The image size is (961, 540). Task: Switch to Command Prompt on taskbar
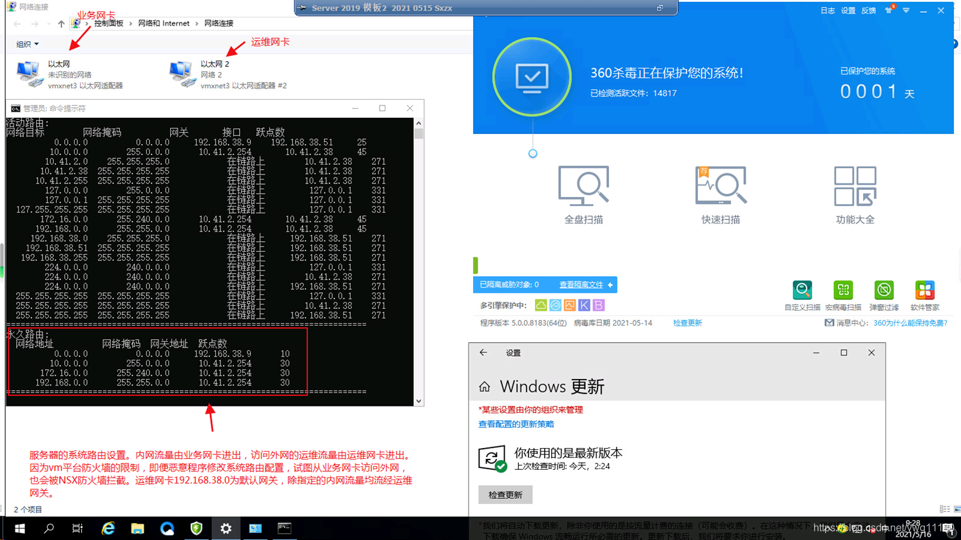click(284, 528)
